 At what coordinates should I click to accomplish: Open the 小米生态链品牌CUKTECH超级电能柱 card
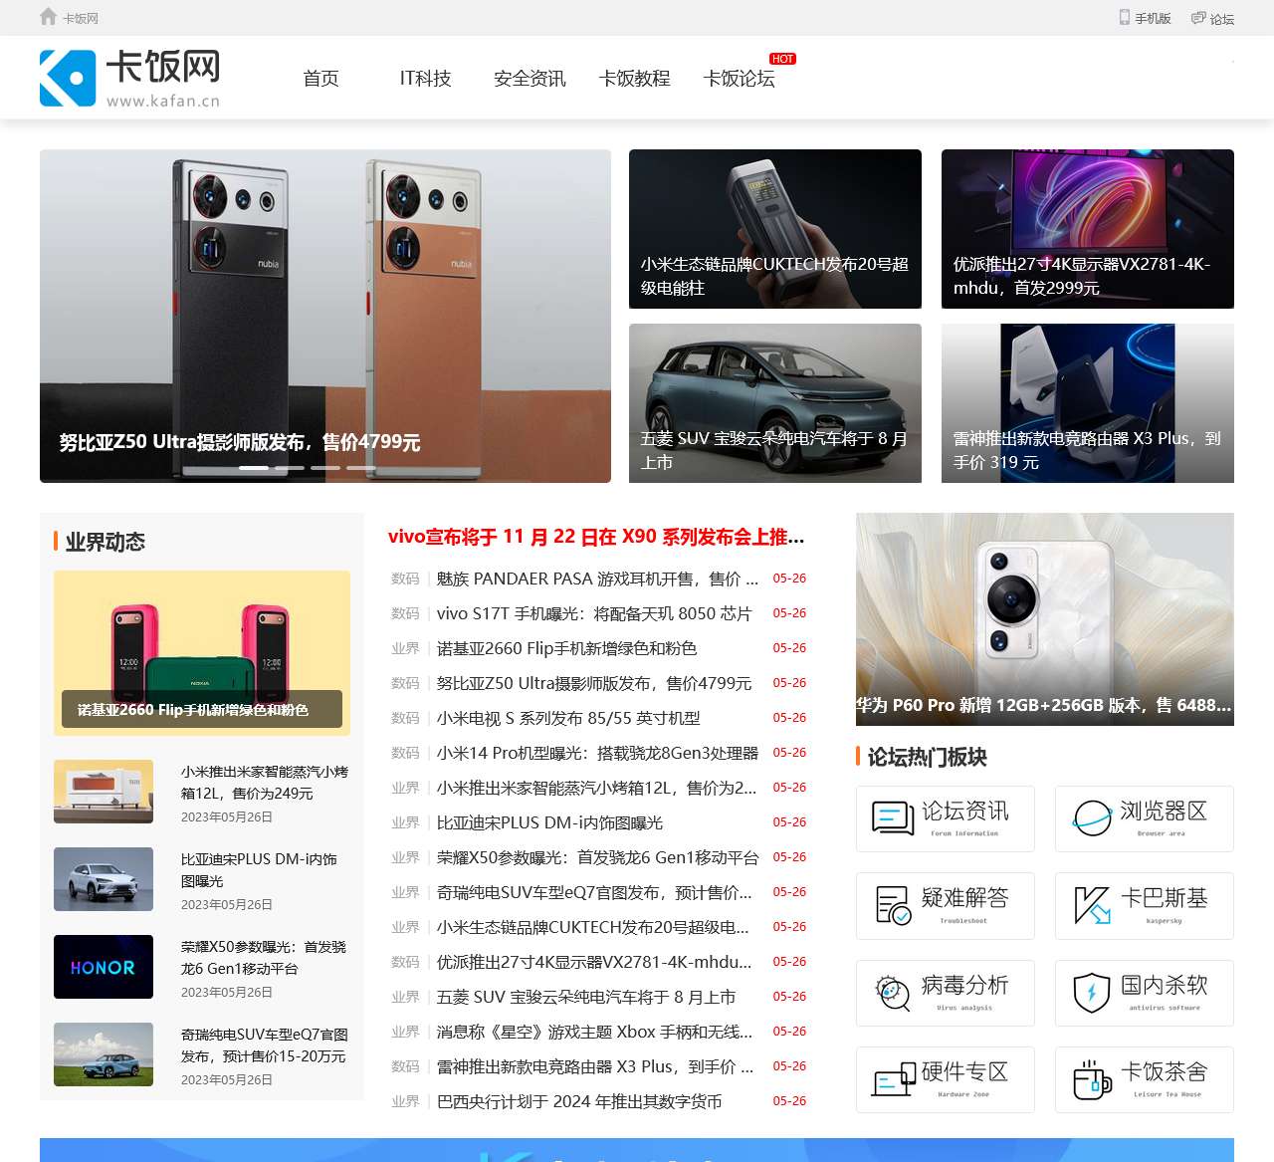coord(775,229)
